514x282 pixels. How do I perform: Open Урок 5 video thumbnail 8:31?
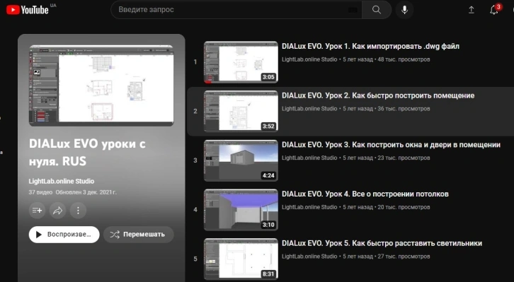241,259
